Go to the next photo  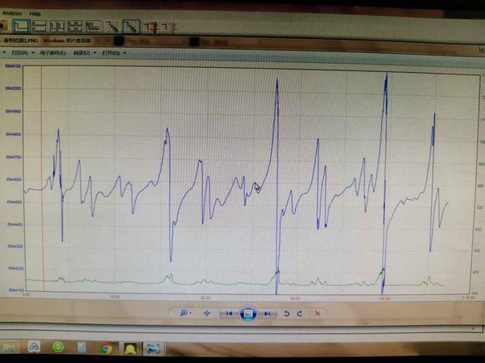pos(267,314)
